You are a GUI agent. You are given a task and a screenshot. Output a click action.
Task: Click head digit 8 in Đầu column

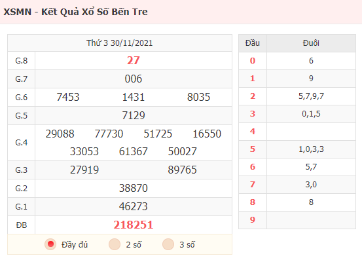tap(253, 202)
